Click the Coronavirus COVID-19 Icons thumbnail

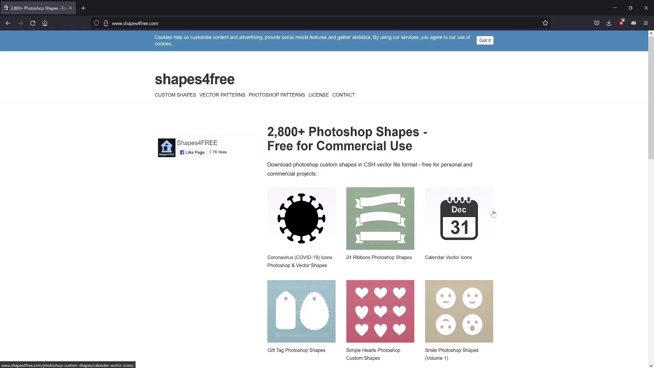(x=301, y=218)
